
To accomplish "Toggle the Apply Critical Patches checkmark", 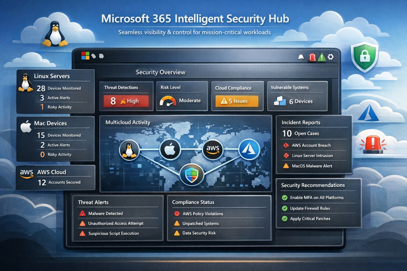I will [x=285, y=219].
